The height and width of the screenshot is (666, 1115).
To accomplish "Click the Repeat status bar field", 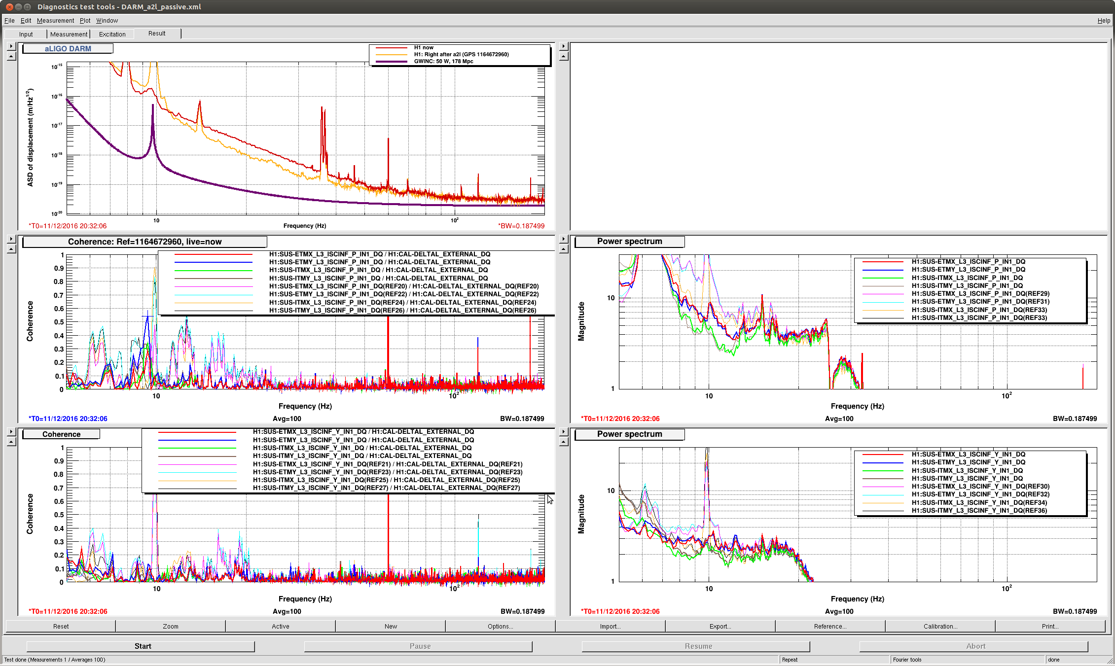I will coord(834,660).
